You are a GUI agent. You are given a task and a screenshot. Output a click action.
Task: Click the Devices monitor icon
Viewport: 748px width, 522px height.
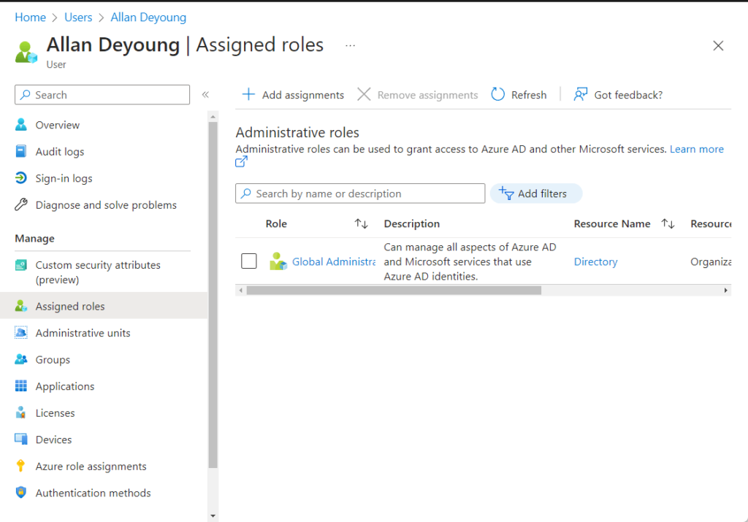pos(21,440)
